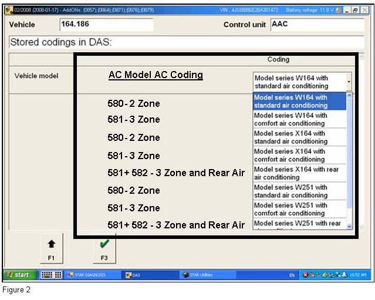Screen dimensions: 375x300
Task: Expand the Vehicle model coding dropdown arrow
Action: click(349, 82)
